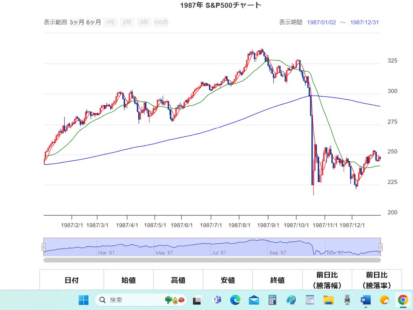Image resolution: width=413 pixels, height=310 pixels.
Task: Open the Voice Recorder microphone icon
Action: click(x=347, y=300)
